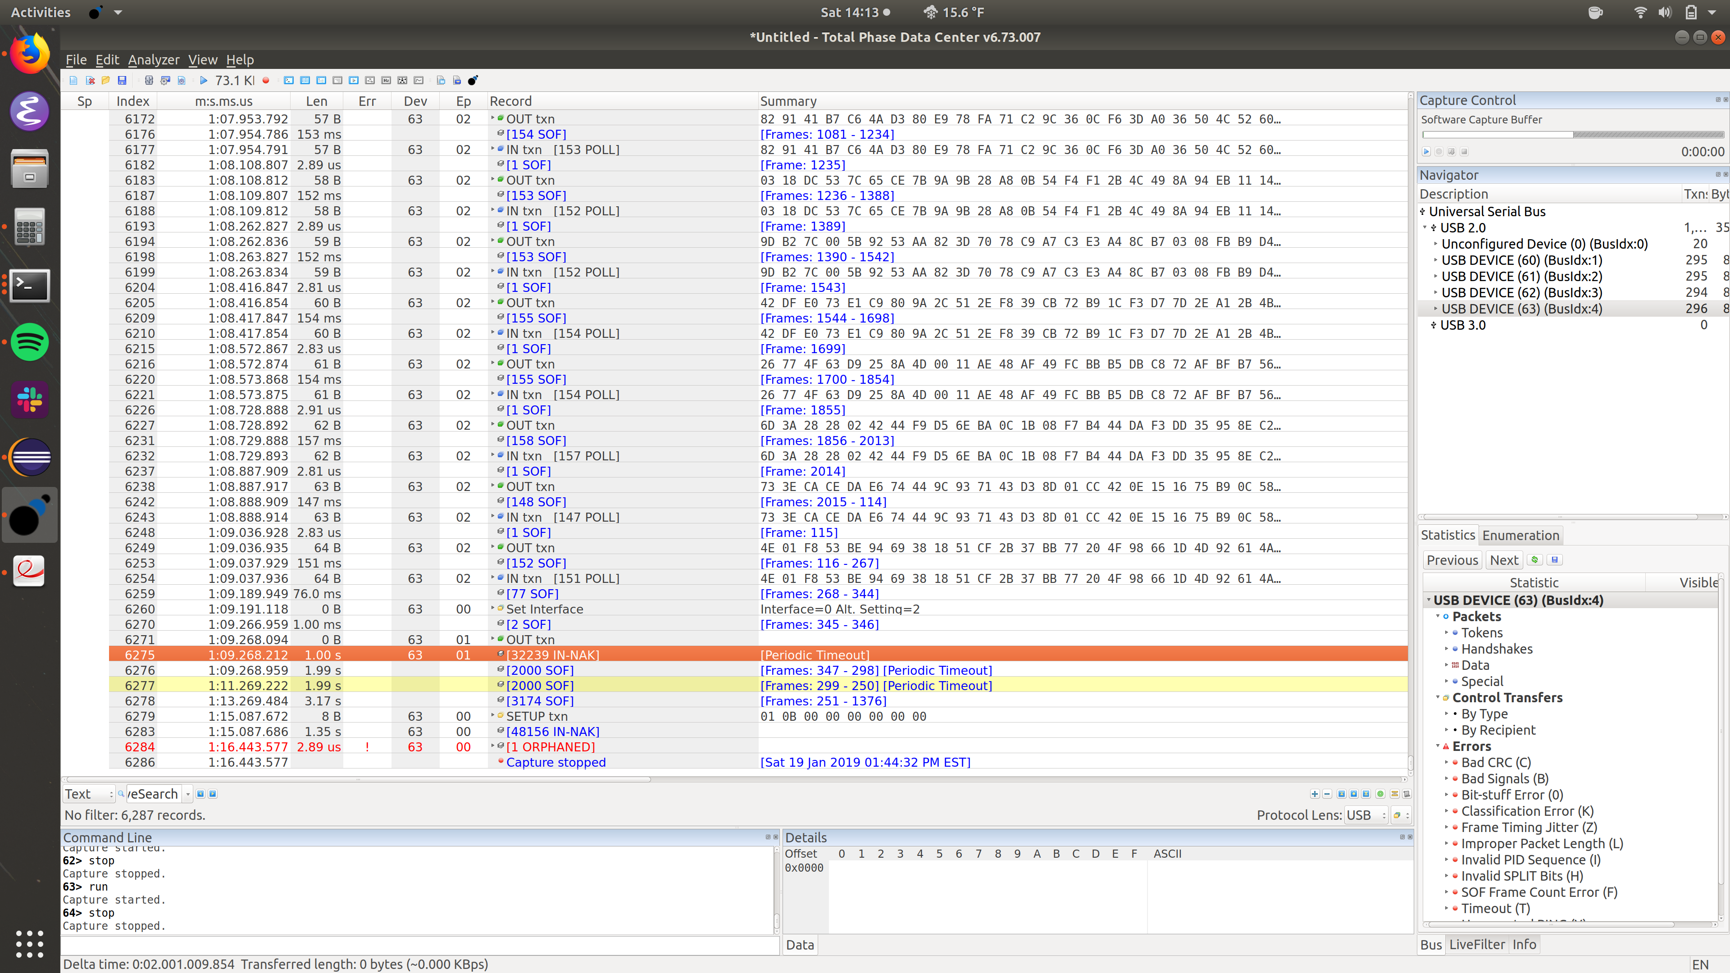
Task: Open the Analyzer menu
Action: point(153,60)
